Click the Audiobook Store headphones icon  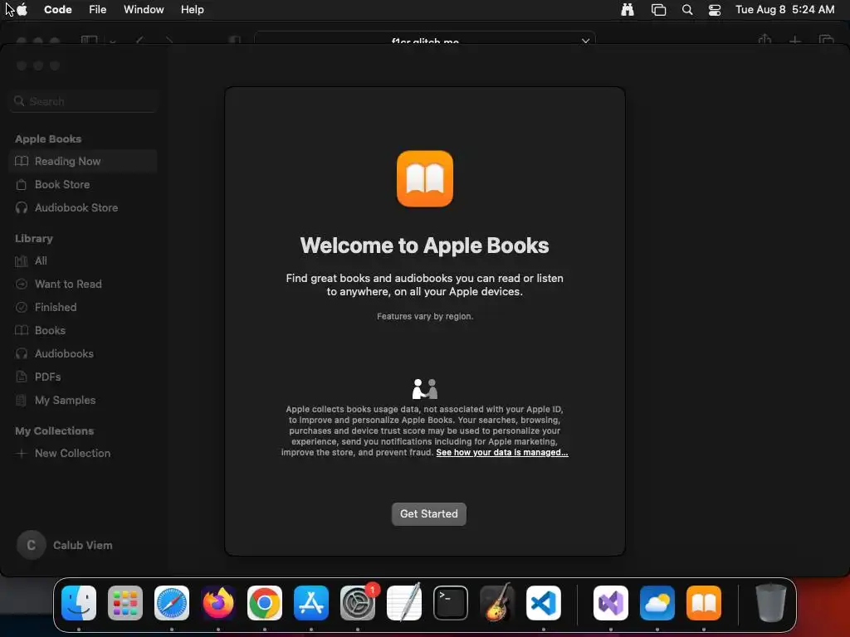coord(21,207)
